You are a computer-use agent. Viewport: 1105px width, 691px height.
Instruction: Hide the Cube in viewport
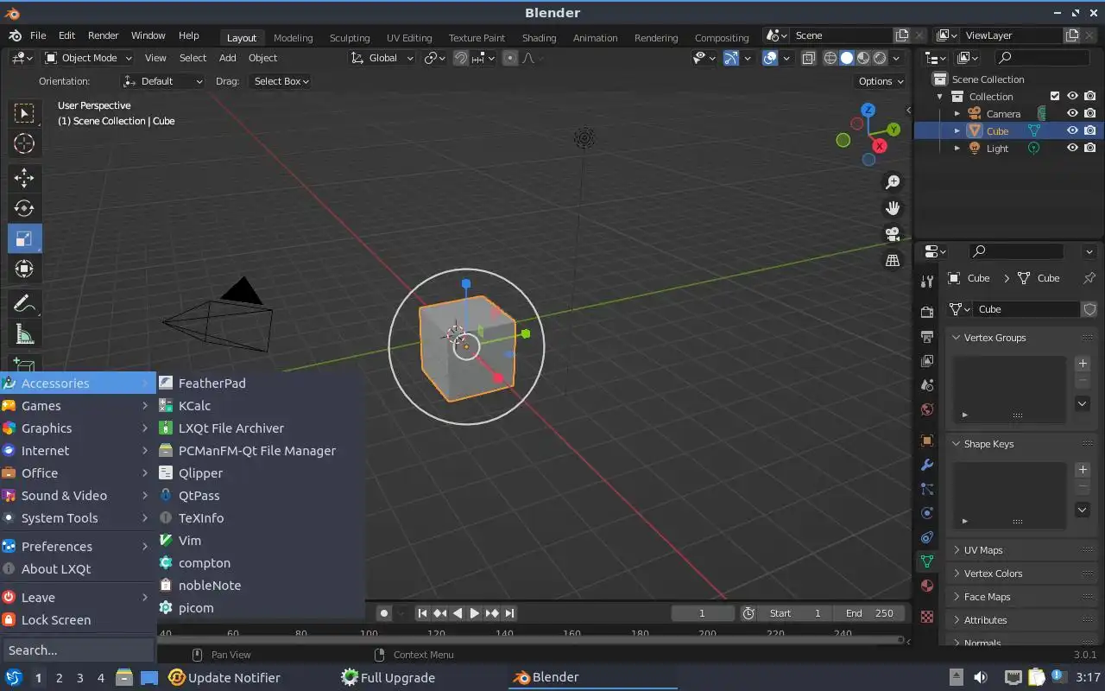(x=1072, y=130)
